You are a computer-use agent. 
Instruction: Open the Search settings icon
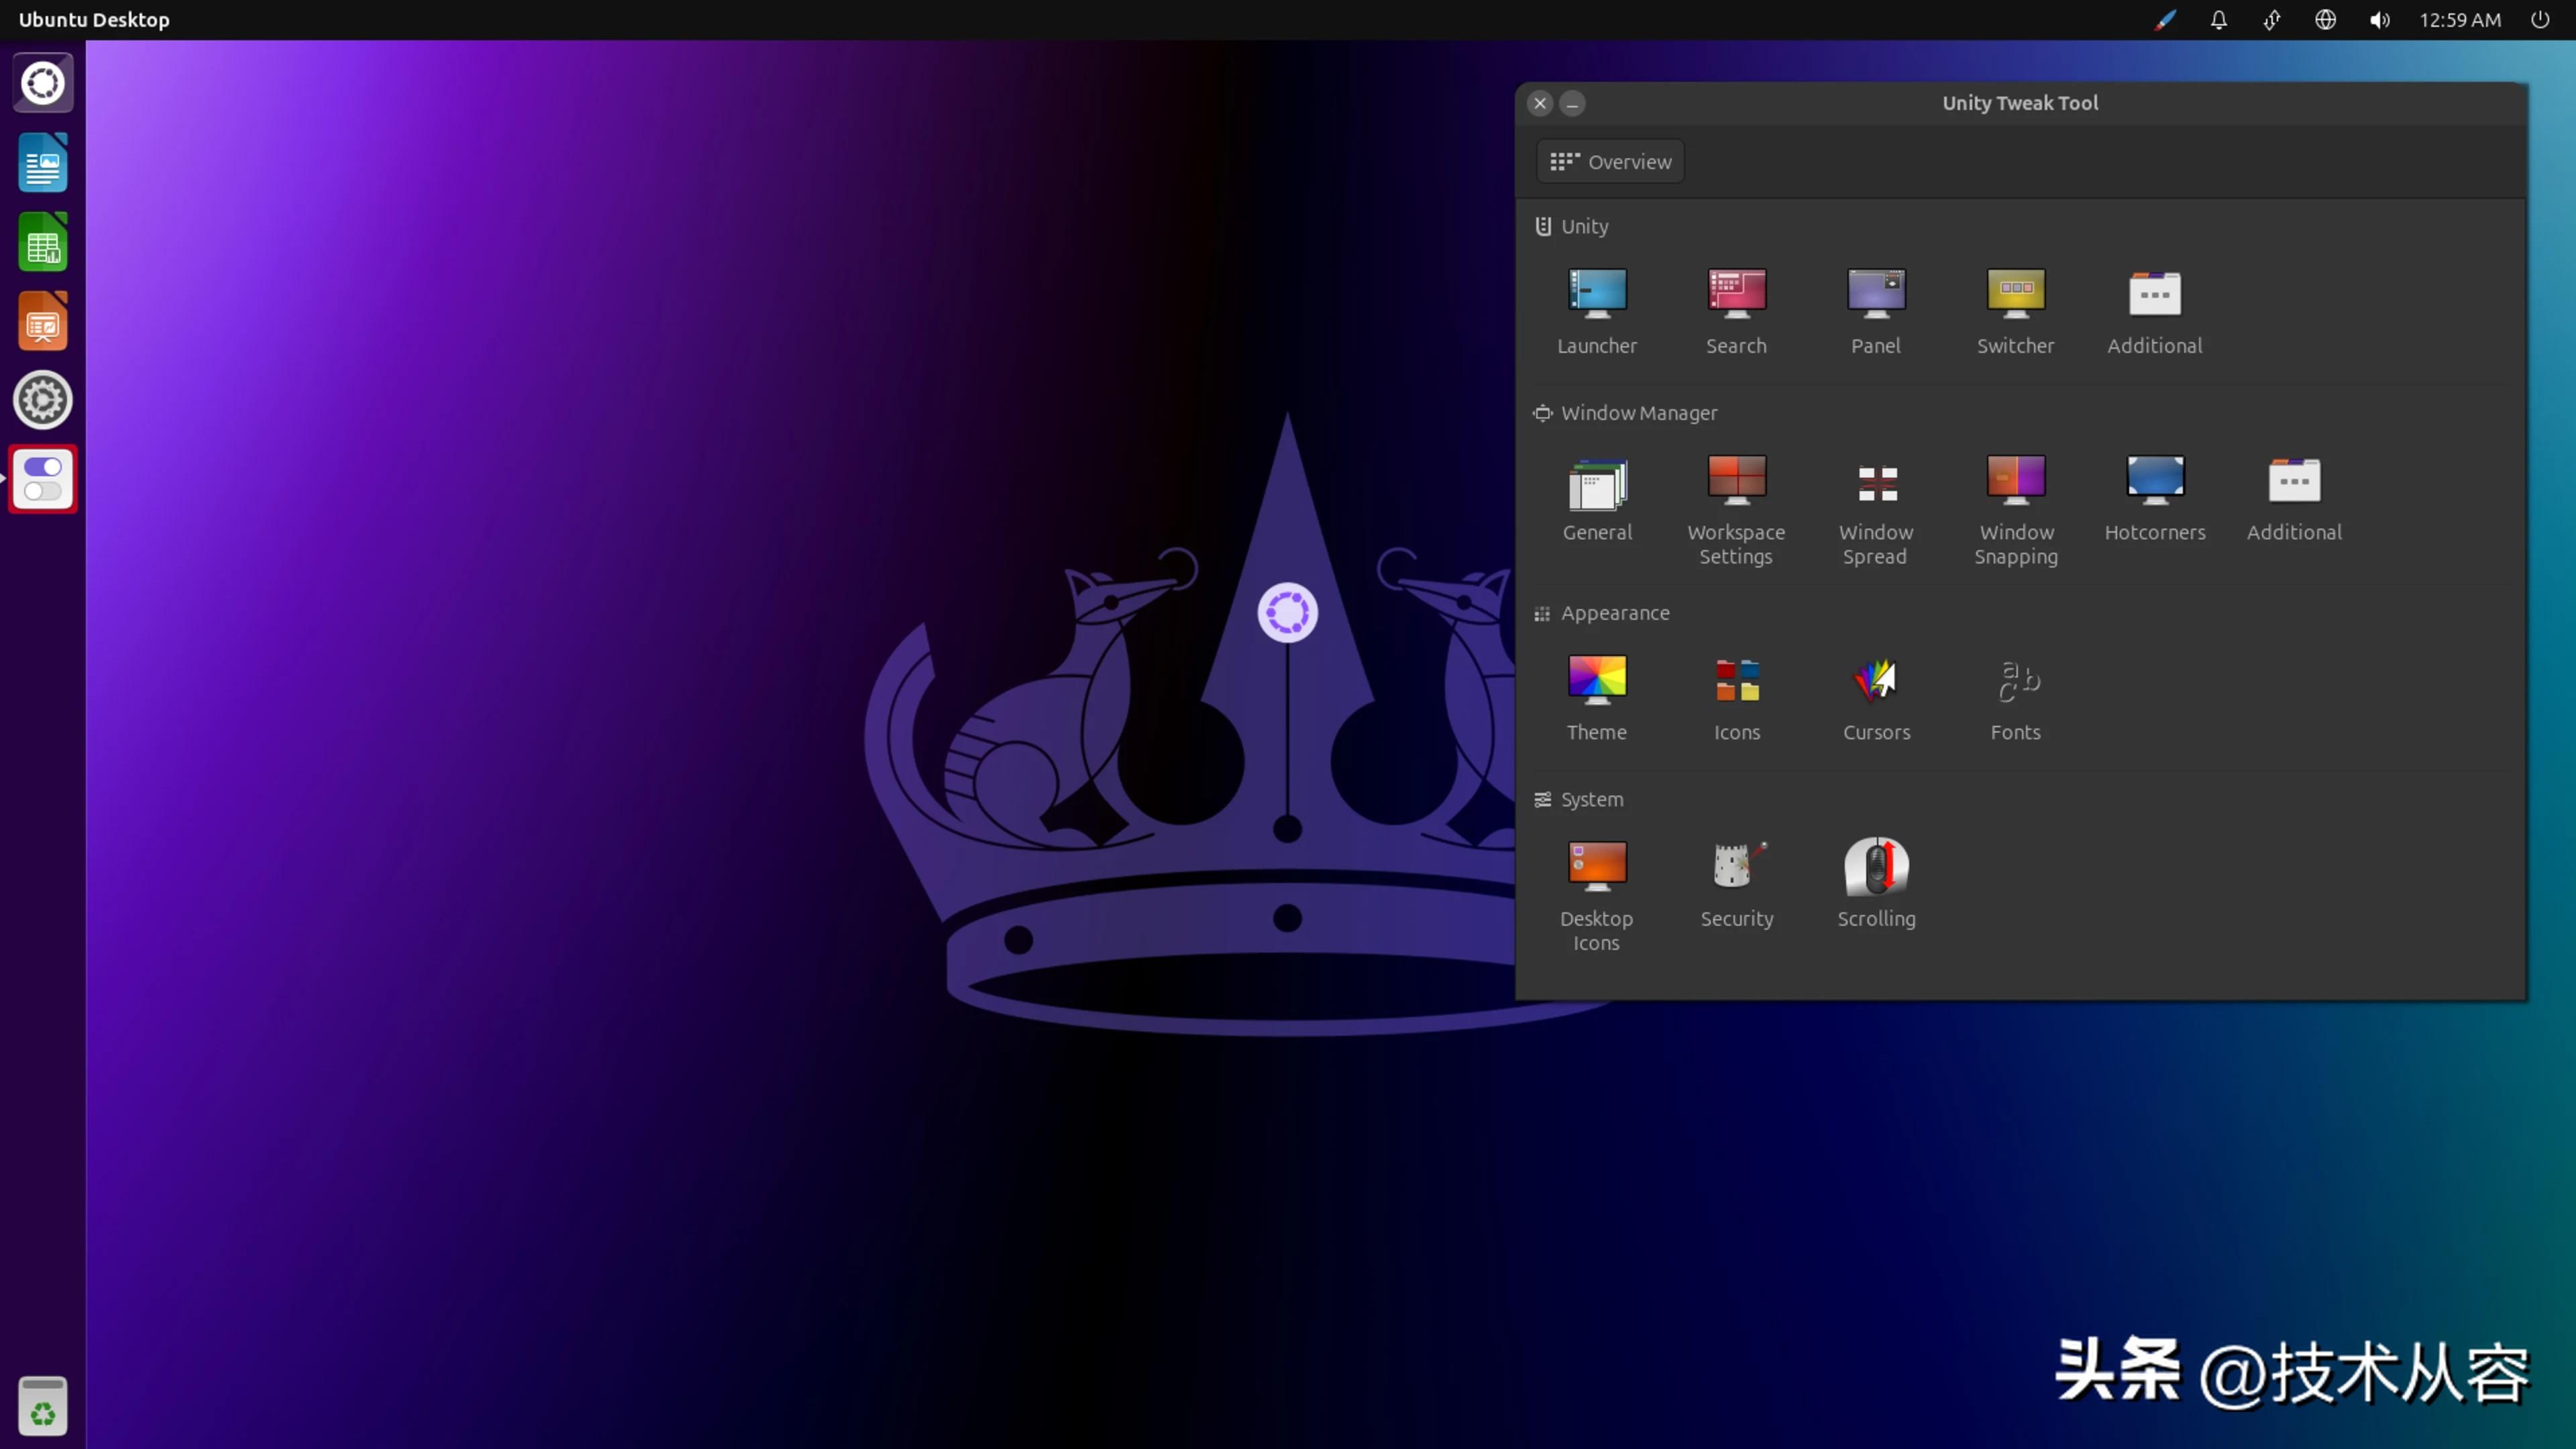coord(1736,310)
